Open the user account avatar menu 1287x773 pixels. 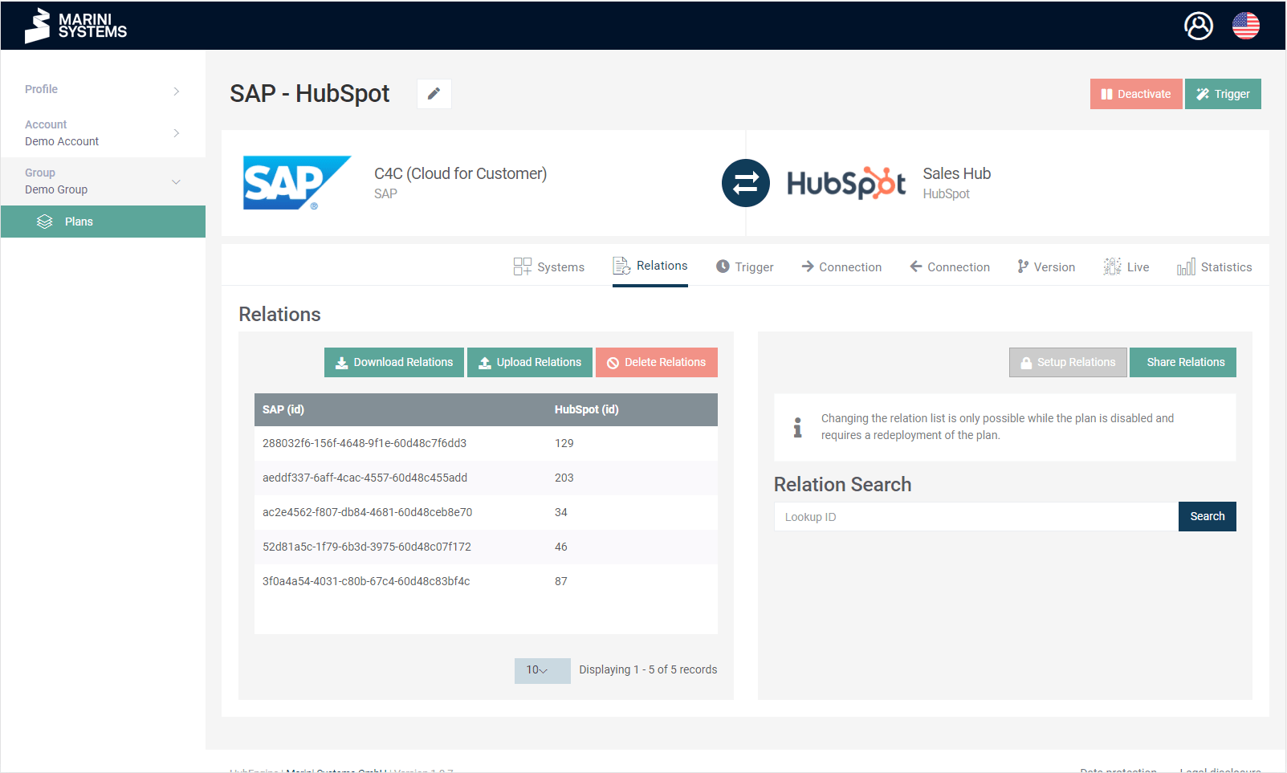pos(1199,26)
